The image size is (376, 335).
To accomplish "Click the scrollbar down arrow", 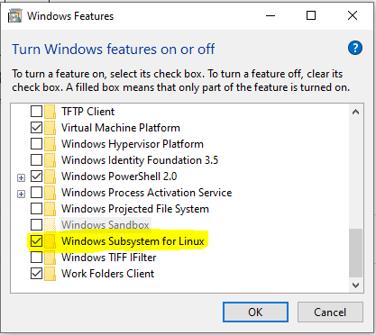I will tap(356, 285).
